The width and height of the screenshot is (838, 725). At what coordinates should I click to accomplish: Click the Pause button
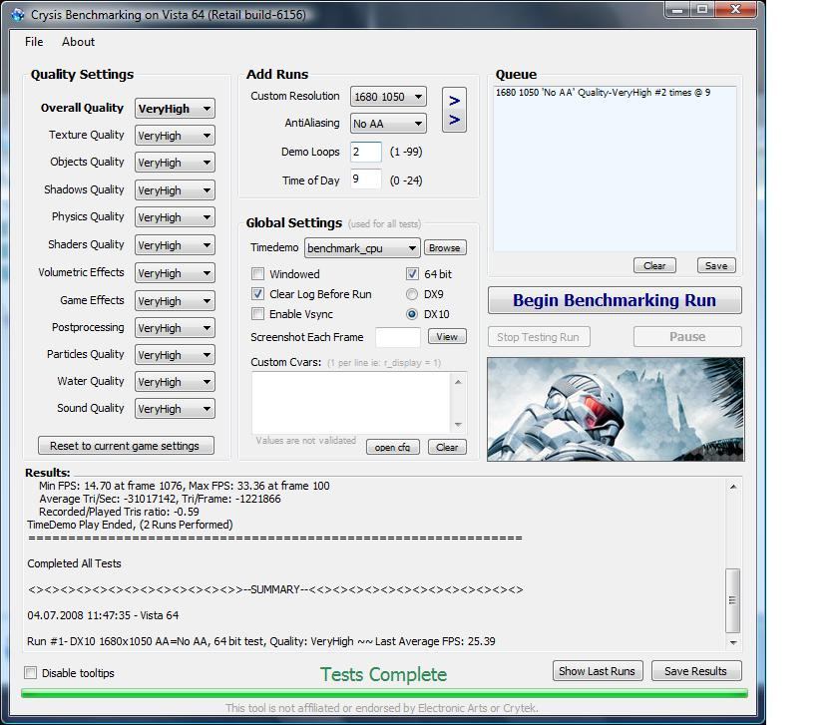pos(687,337)
